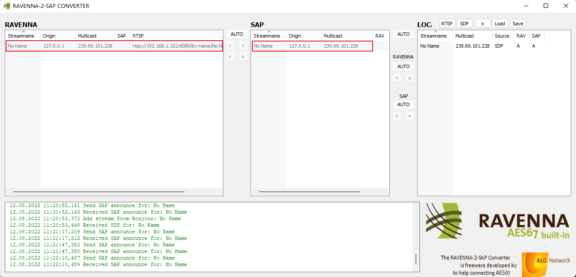Click the log panel vertical scrollbar

(x=415, y=259)
